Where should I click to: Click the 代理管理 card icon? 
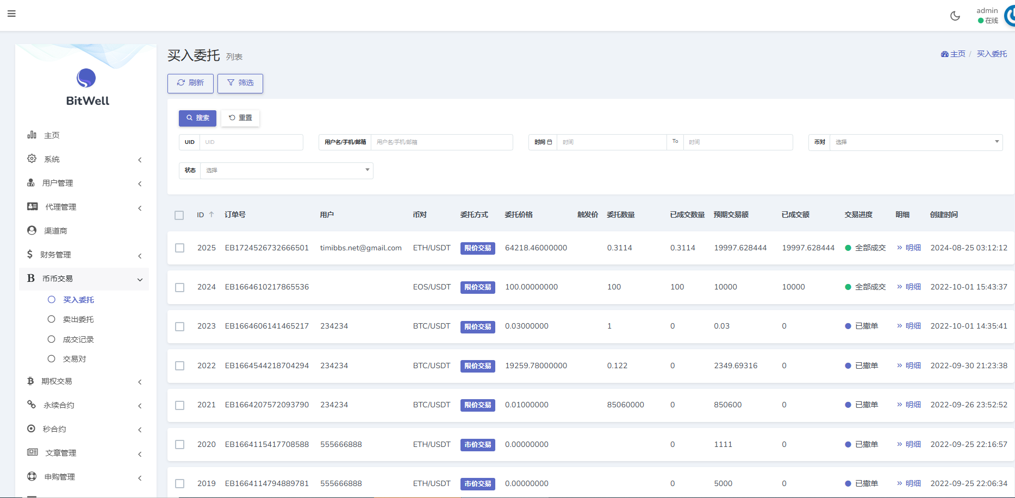[x=33, y=206]
